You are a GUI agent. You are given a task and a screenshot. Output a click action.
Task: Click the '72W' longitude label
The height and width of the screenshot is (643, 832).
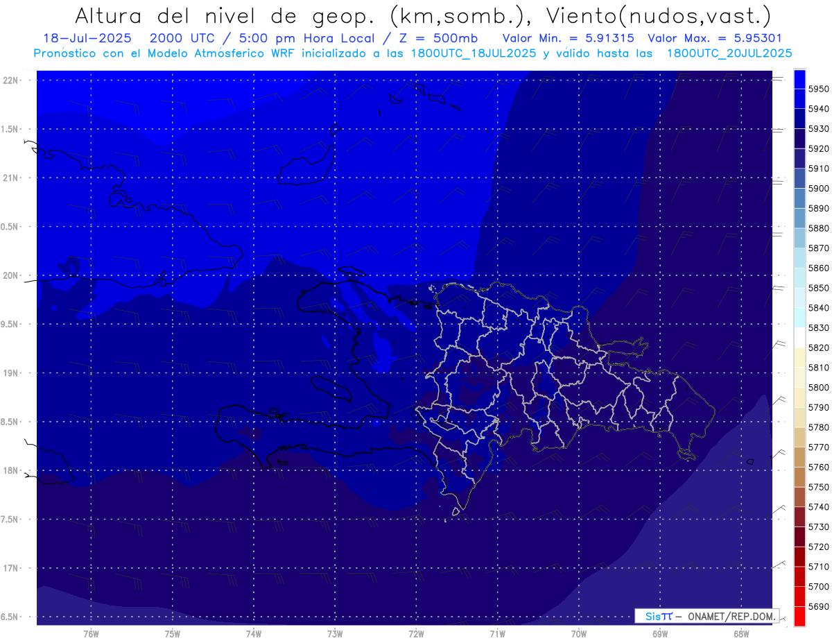(416, 634)
